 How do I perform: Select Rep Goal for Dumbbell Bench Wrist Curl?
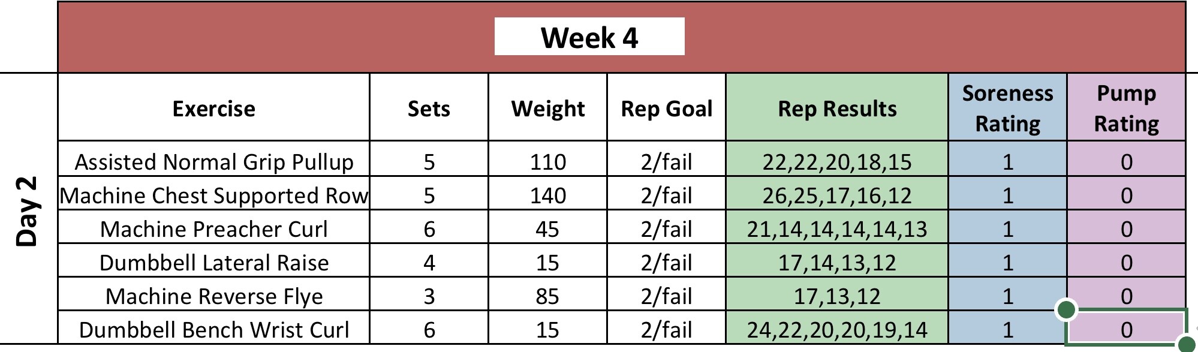click(x=666, y=330)
